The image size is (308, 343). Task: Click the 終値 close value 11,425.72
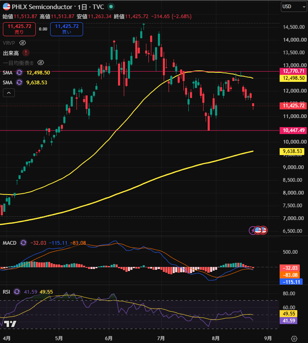click(x=137, y=16)
